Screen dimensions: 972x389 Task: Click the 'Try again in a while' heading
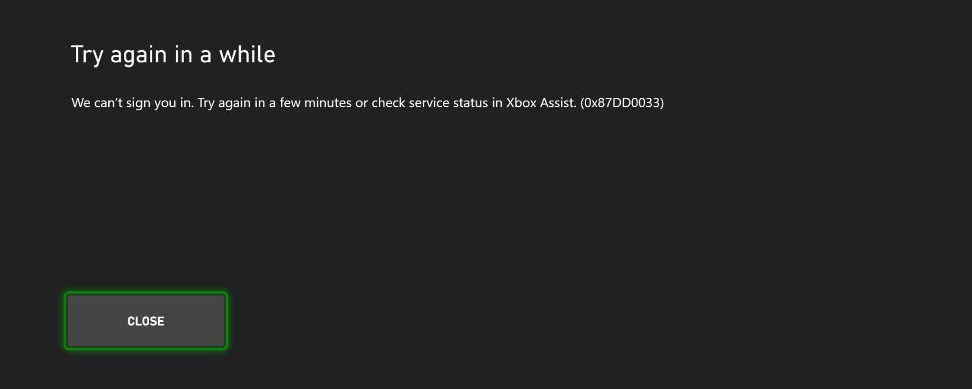[172, 54]
